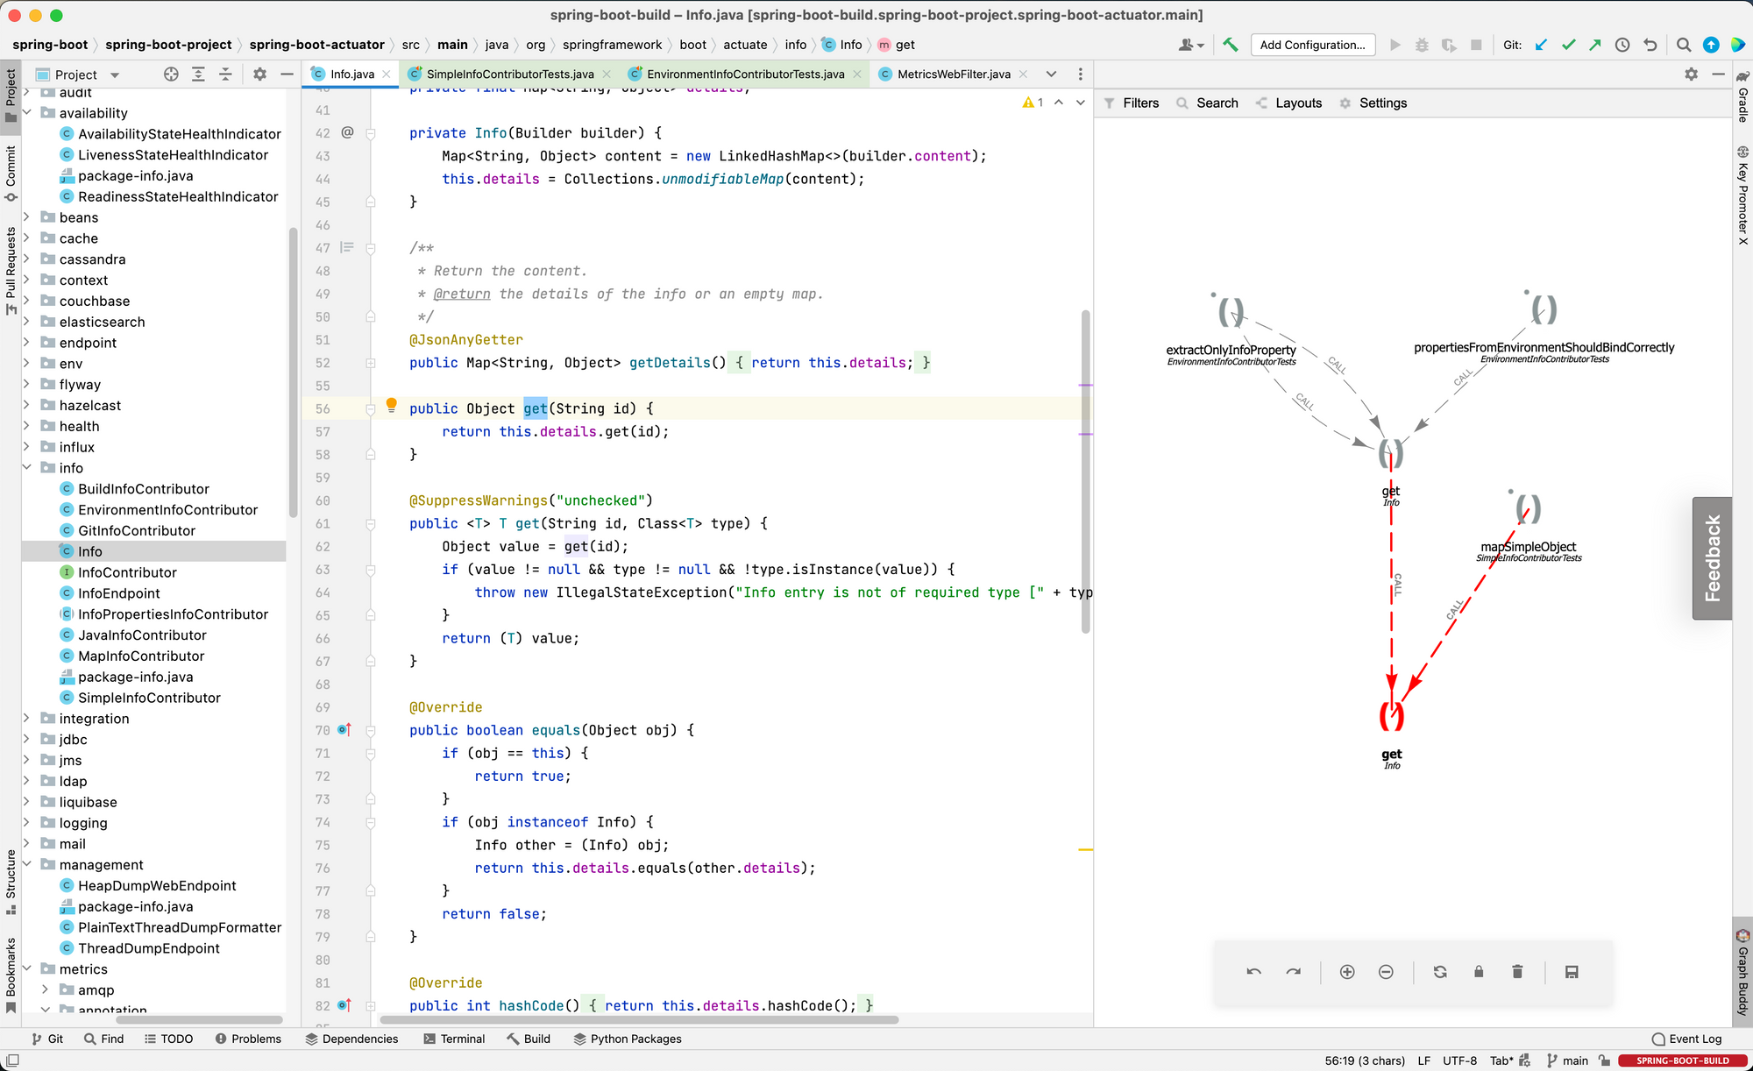
Task: Save the call graph
Action: coord(1572,972)
